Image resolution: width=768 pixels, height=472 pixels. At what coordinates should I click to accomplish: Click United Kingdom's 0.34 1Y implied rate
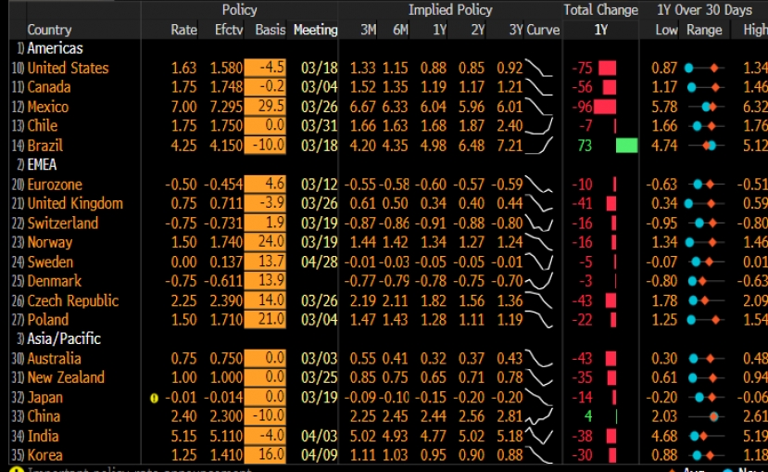point(434,203)
